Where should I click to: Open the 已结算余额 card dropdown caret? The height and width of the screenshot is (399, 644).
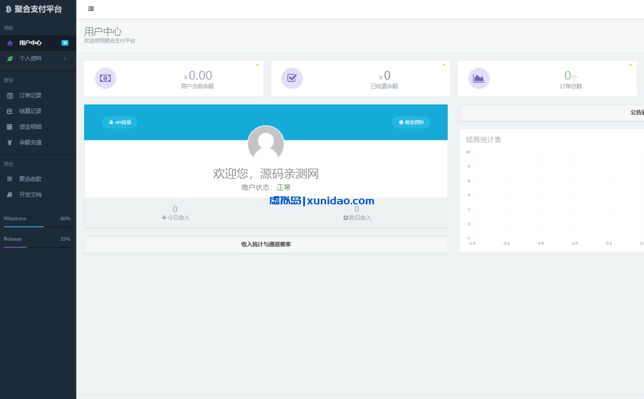[444, 64]
